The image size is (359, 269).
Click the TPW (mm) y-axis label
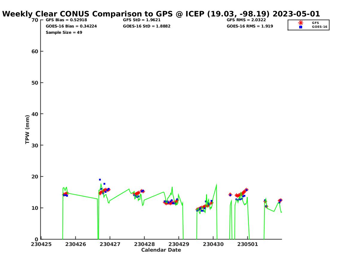[28, 129]
